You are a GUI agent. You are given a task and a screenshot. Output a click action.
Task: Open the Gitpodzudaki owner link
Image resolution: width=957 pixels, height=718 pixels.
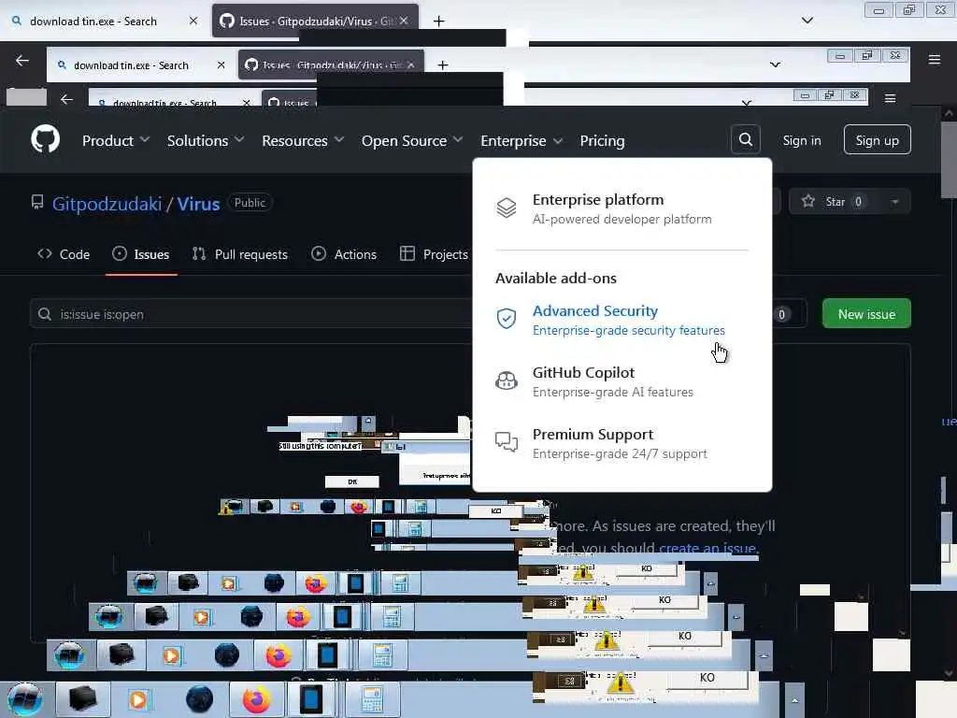pyautogui.click(x=107, y=203)
